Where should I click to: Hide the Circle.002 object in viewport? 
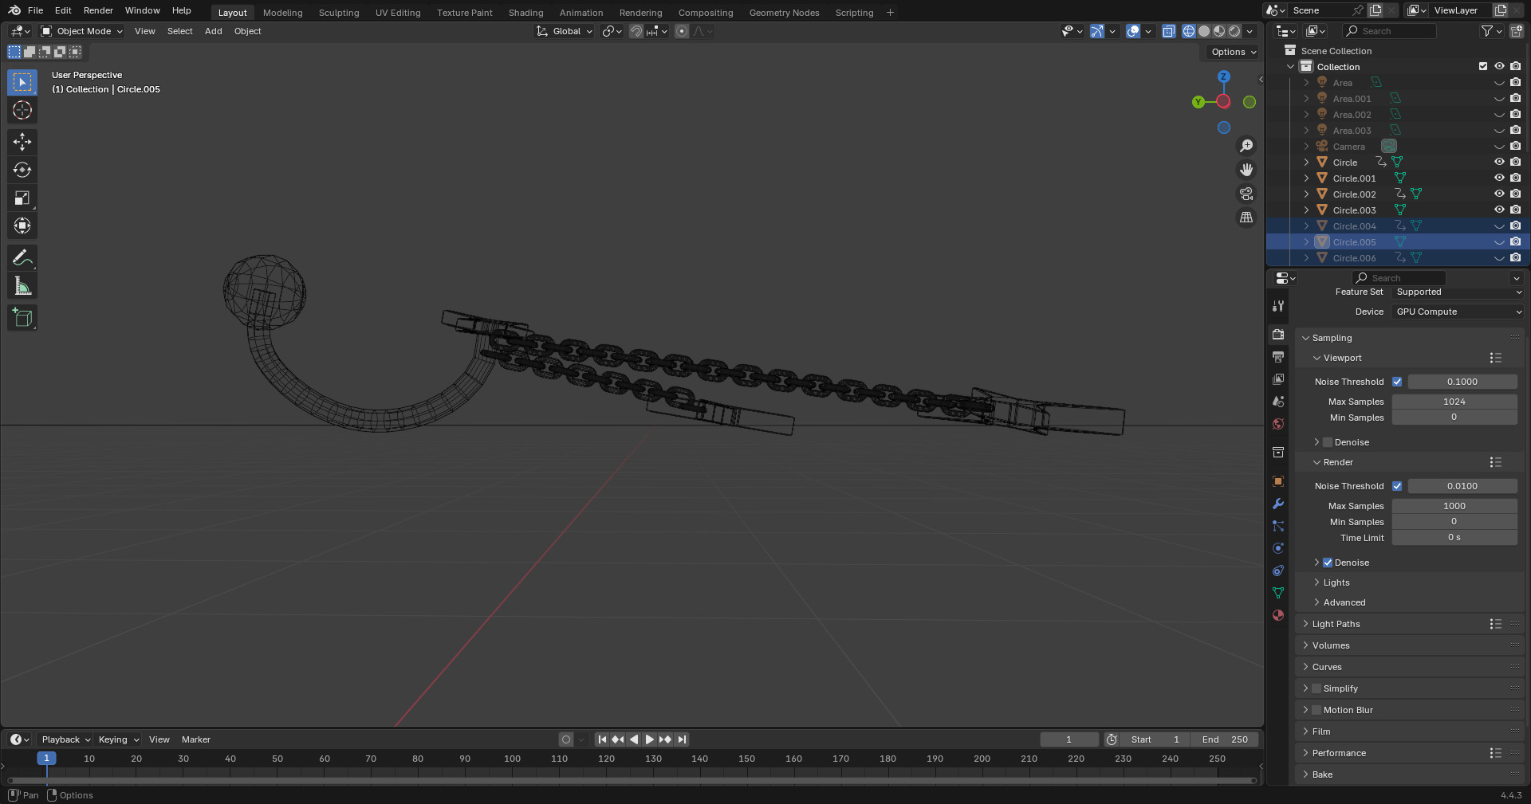click(1499, 194)
